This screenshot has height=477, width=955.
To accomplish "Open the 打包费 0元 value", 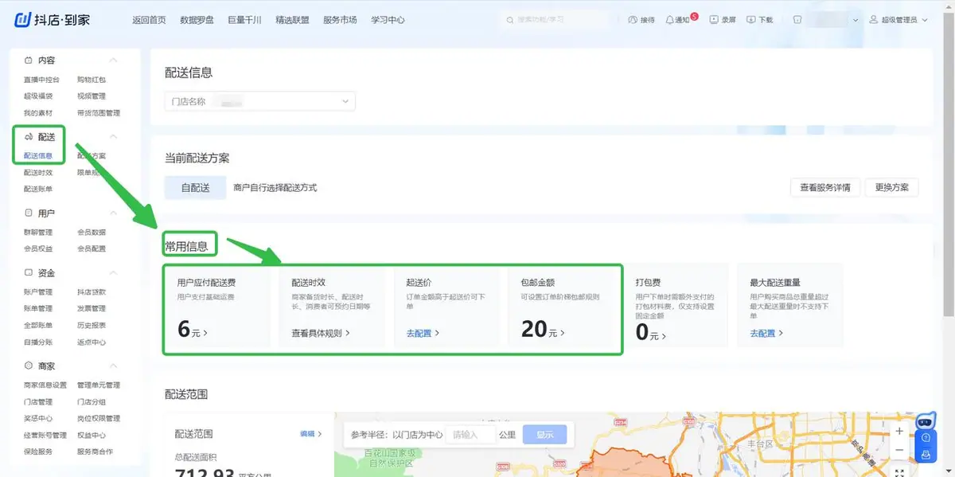I will [650, 333].
